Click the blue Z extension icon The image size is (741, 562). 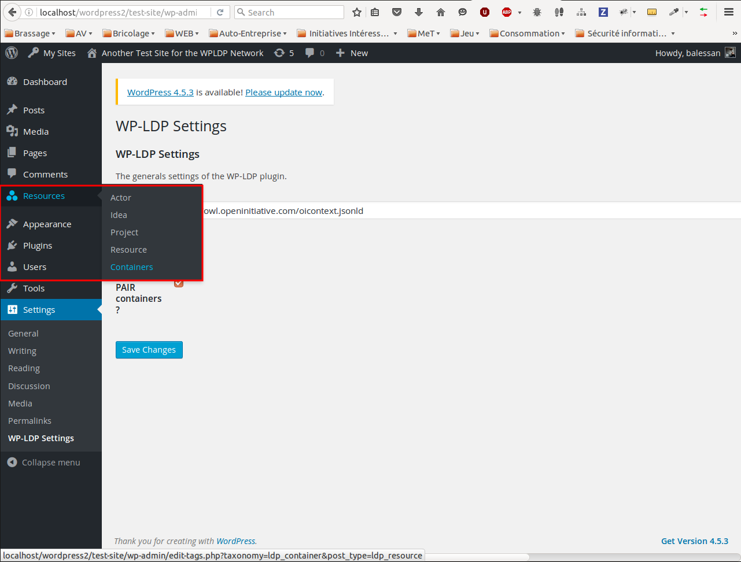click(x=603, y=12)
